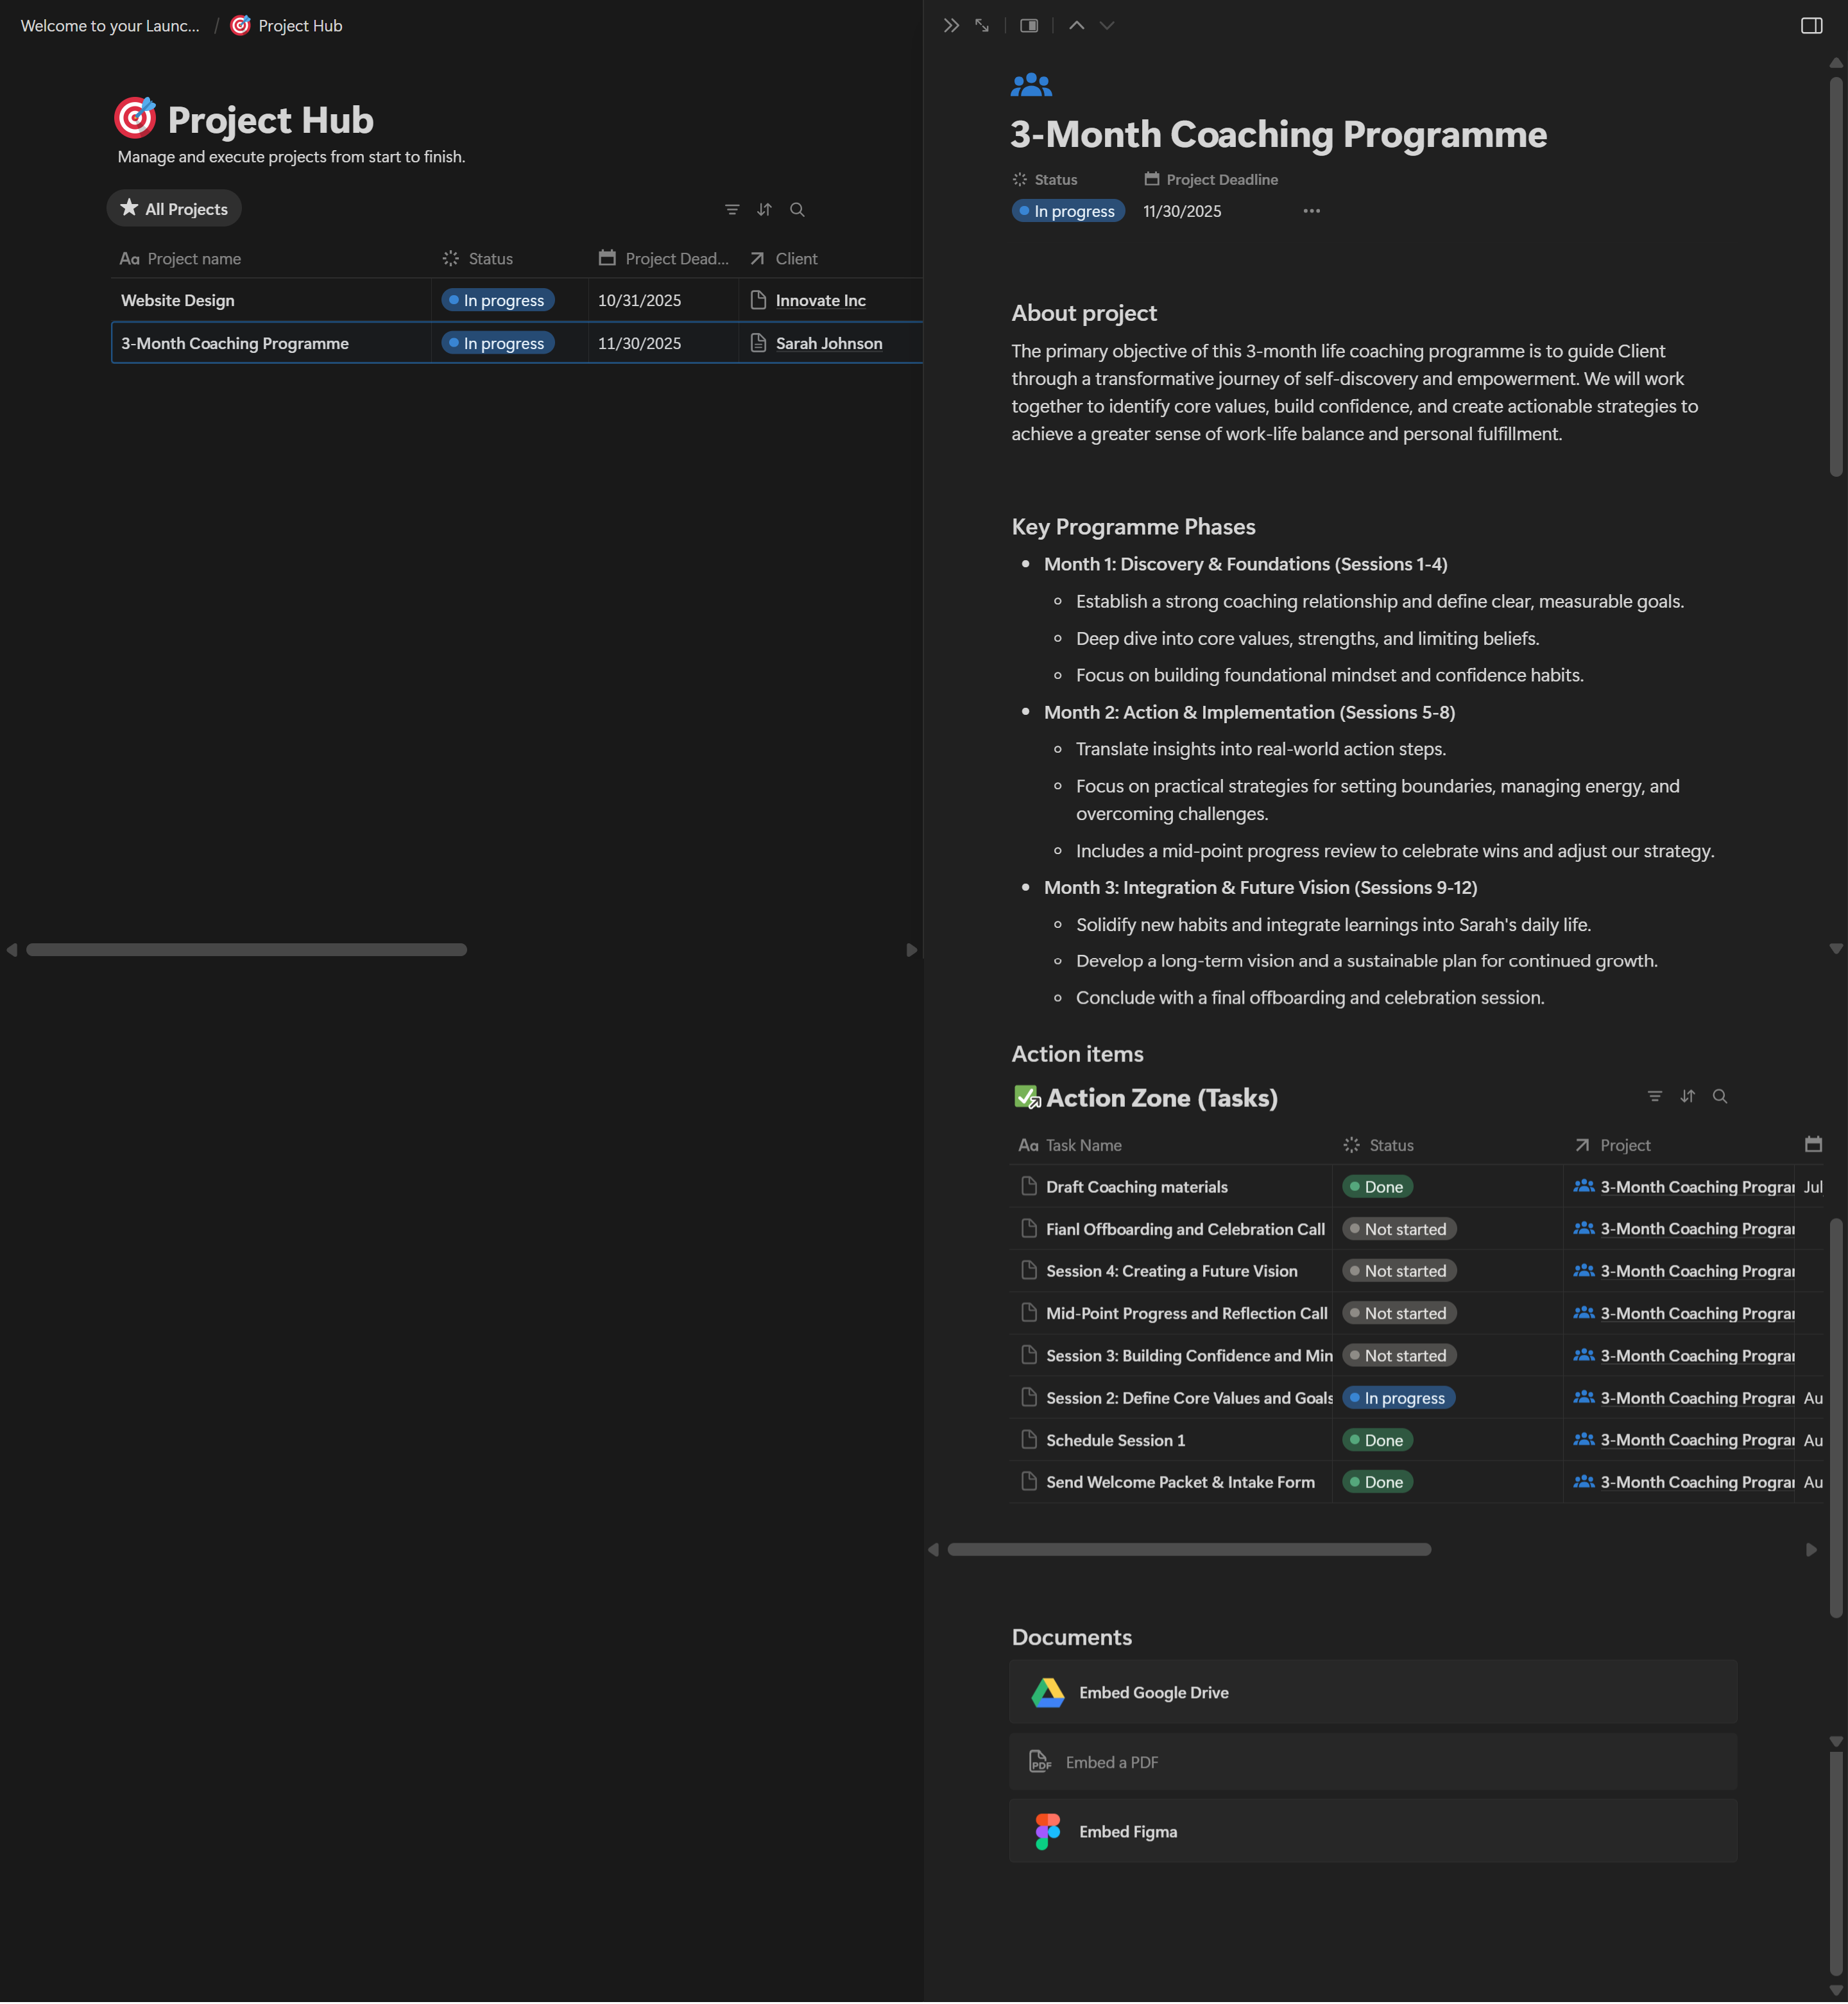
Task: Select the All Projects view tab
Action: (174, 209)
